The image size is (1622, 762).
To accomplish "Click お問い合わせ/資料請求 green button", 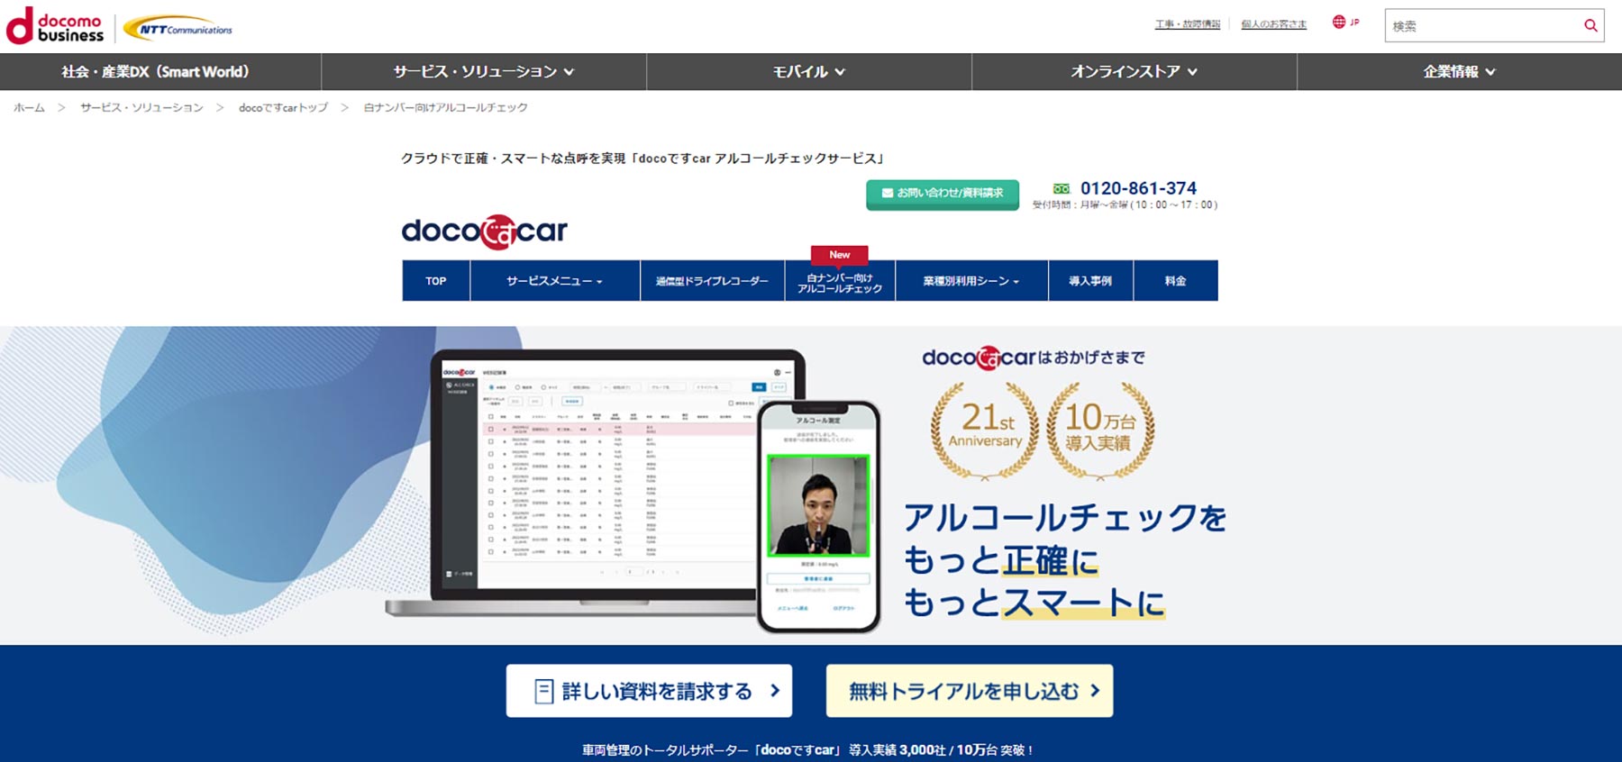I will click(x=943, y=194).
